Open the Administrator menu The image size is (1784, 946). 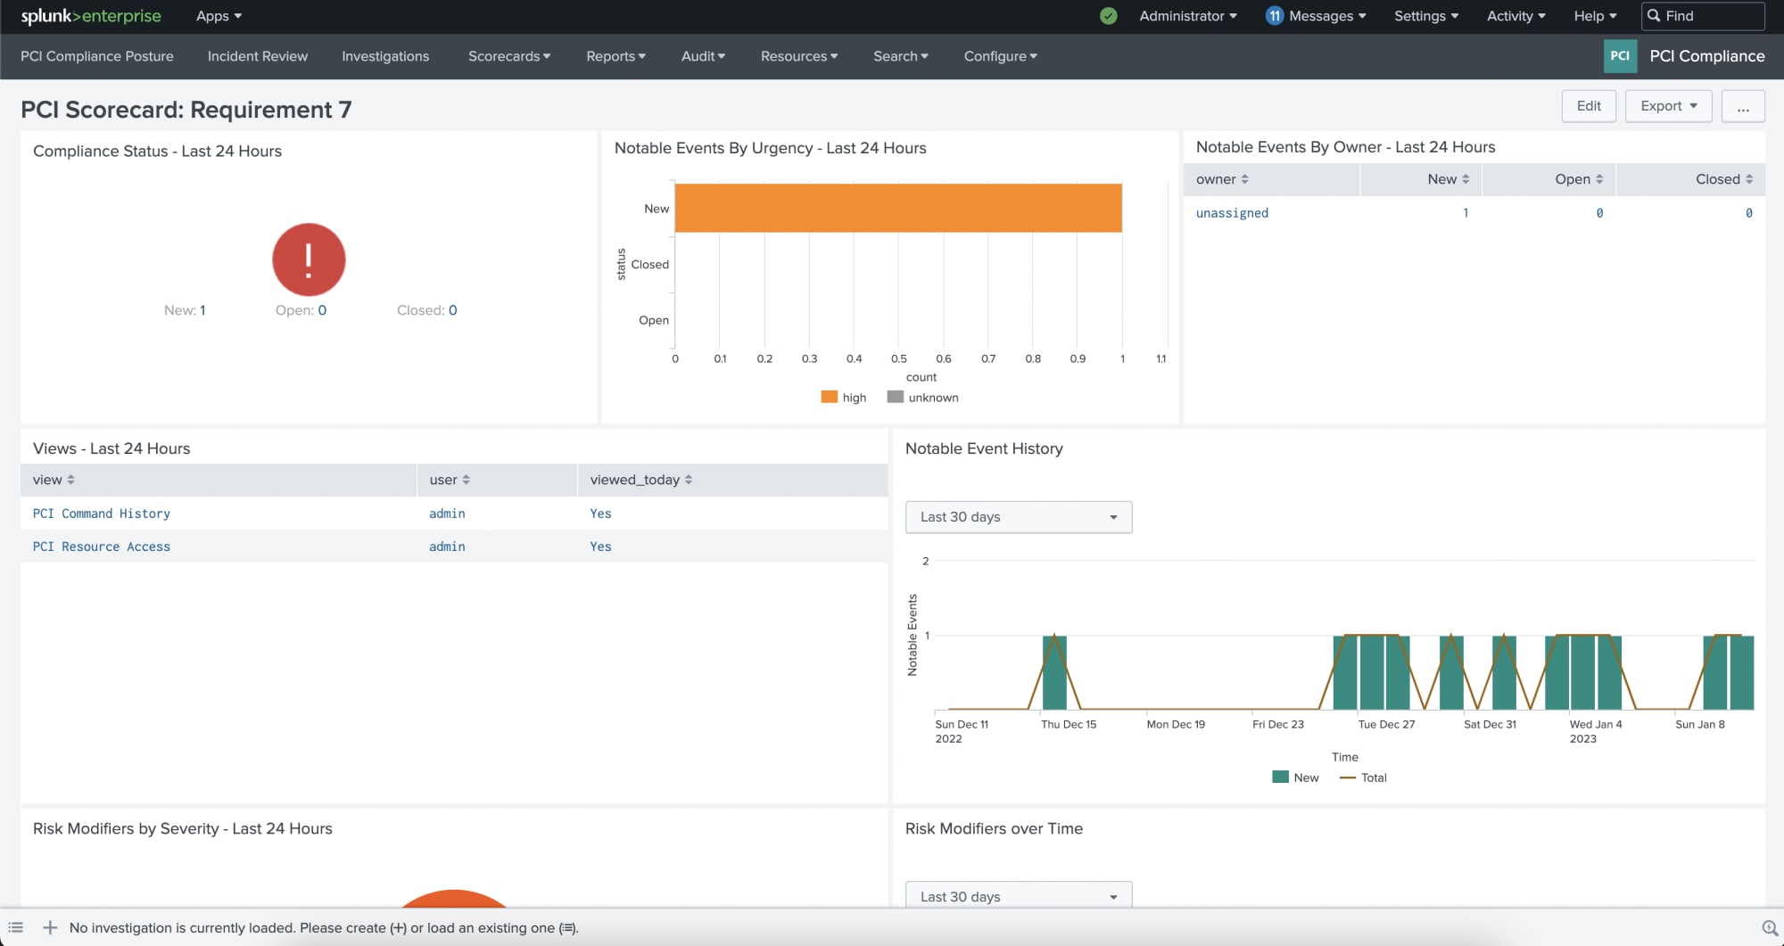tap(1188, 16)
